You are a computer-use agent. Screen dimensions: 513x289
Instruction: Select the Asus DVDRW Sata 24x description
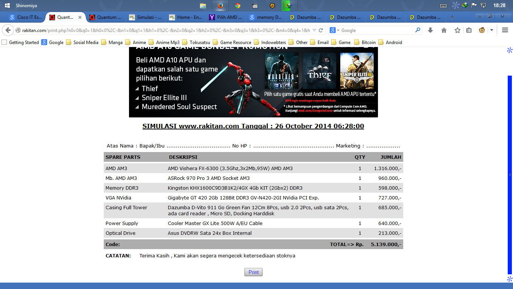(210, 233)
